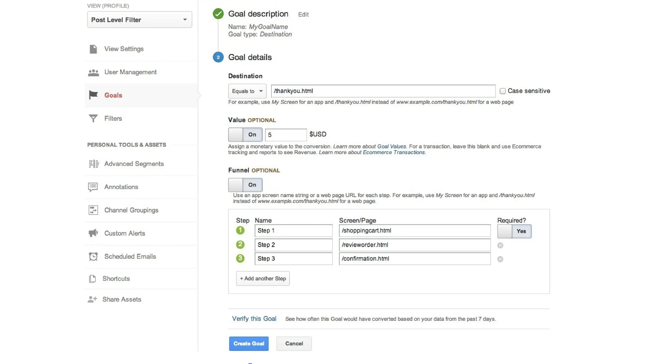The height and width of the screenshot is (364, 647).
Task: Click the User Management people icon
Action: [93, 73]
